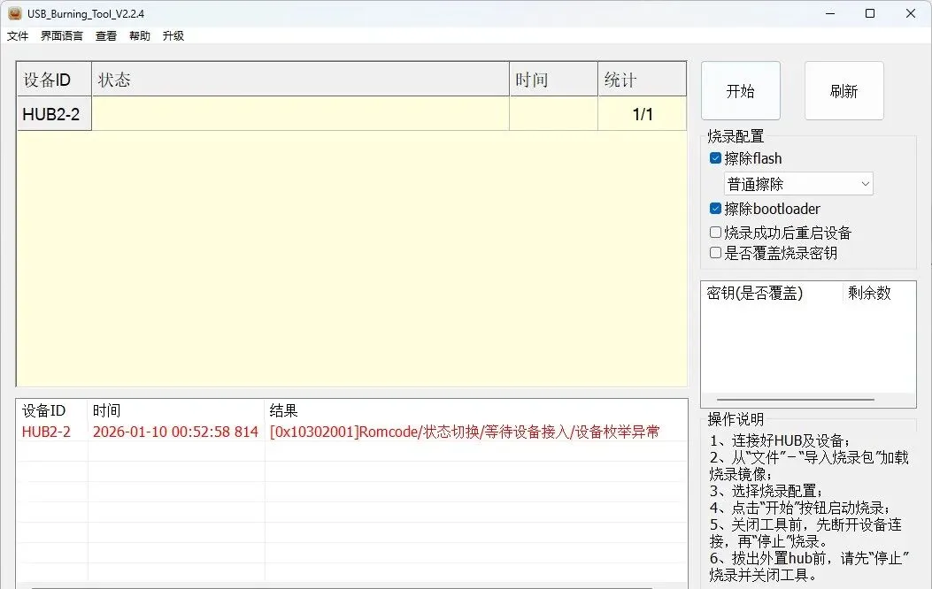Click the 刷新 refresh button

tap(844, 91)
